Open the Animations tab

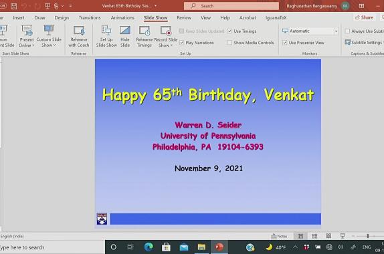[x=122, y=17]
